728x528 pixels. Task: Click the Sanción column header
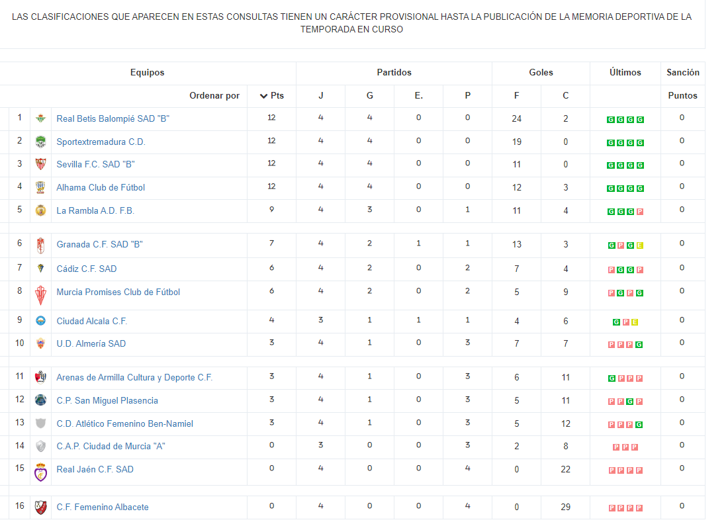[683, 72]
